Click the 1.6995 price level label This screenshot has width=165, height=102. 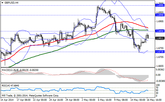pos(160,5)
